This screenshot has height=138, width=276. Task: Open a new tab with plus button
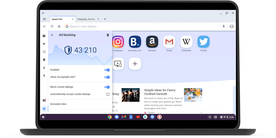click(x=105, y=19)
